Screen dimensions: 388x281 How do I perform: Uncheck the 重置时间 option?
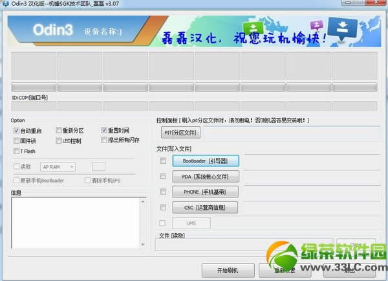point(104,130)
